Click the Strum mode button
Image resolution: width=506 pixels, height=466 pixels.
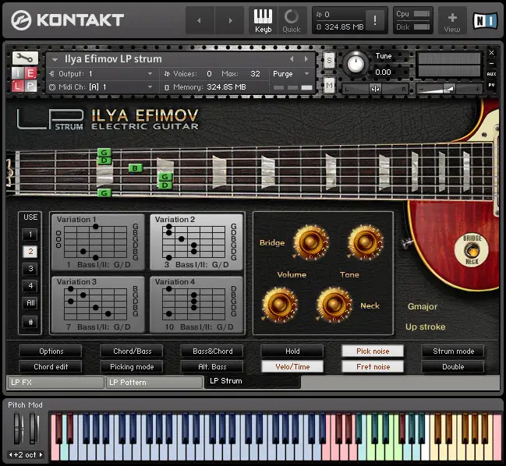pos(453,351)
